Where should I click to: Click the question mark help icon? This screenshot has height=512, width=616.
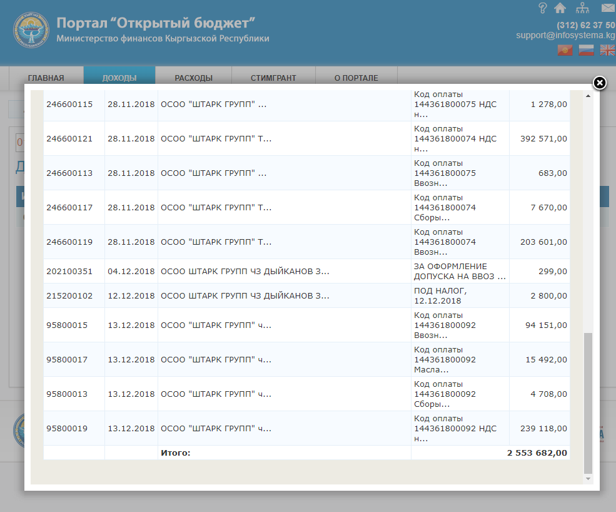(542, 8)
